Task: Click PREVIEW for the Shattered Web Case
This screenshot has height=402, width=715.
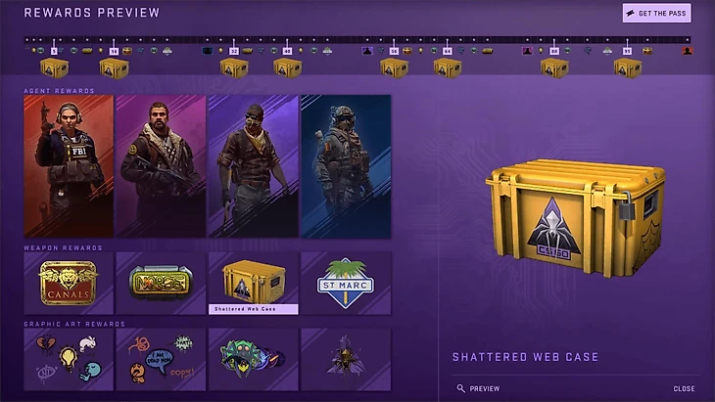Action: [x=478, y=388]
